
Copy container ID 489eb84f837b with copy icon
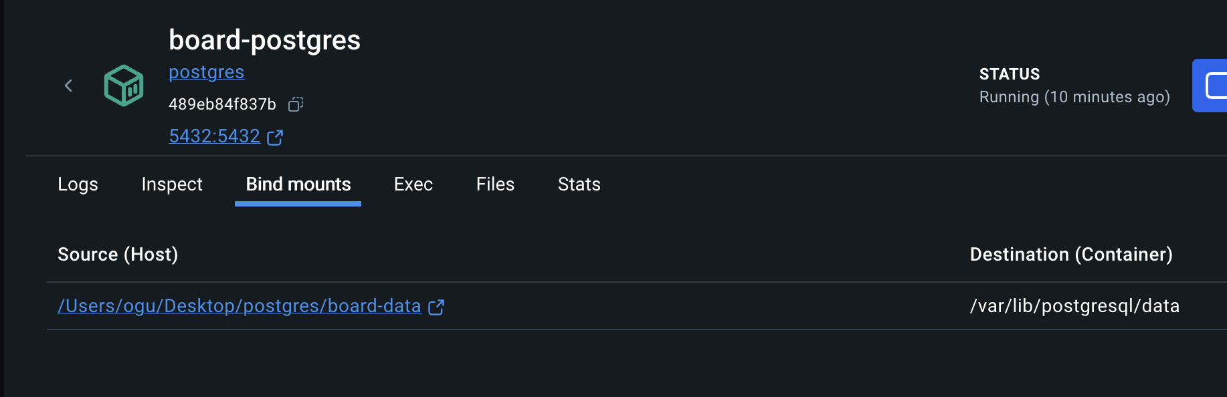click(296, 104)
